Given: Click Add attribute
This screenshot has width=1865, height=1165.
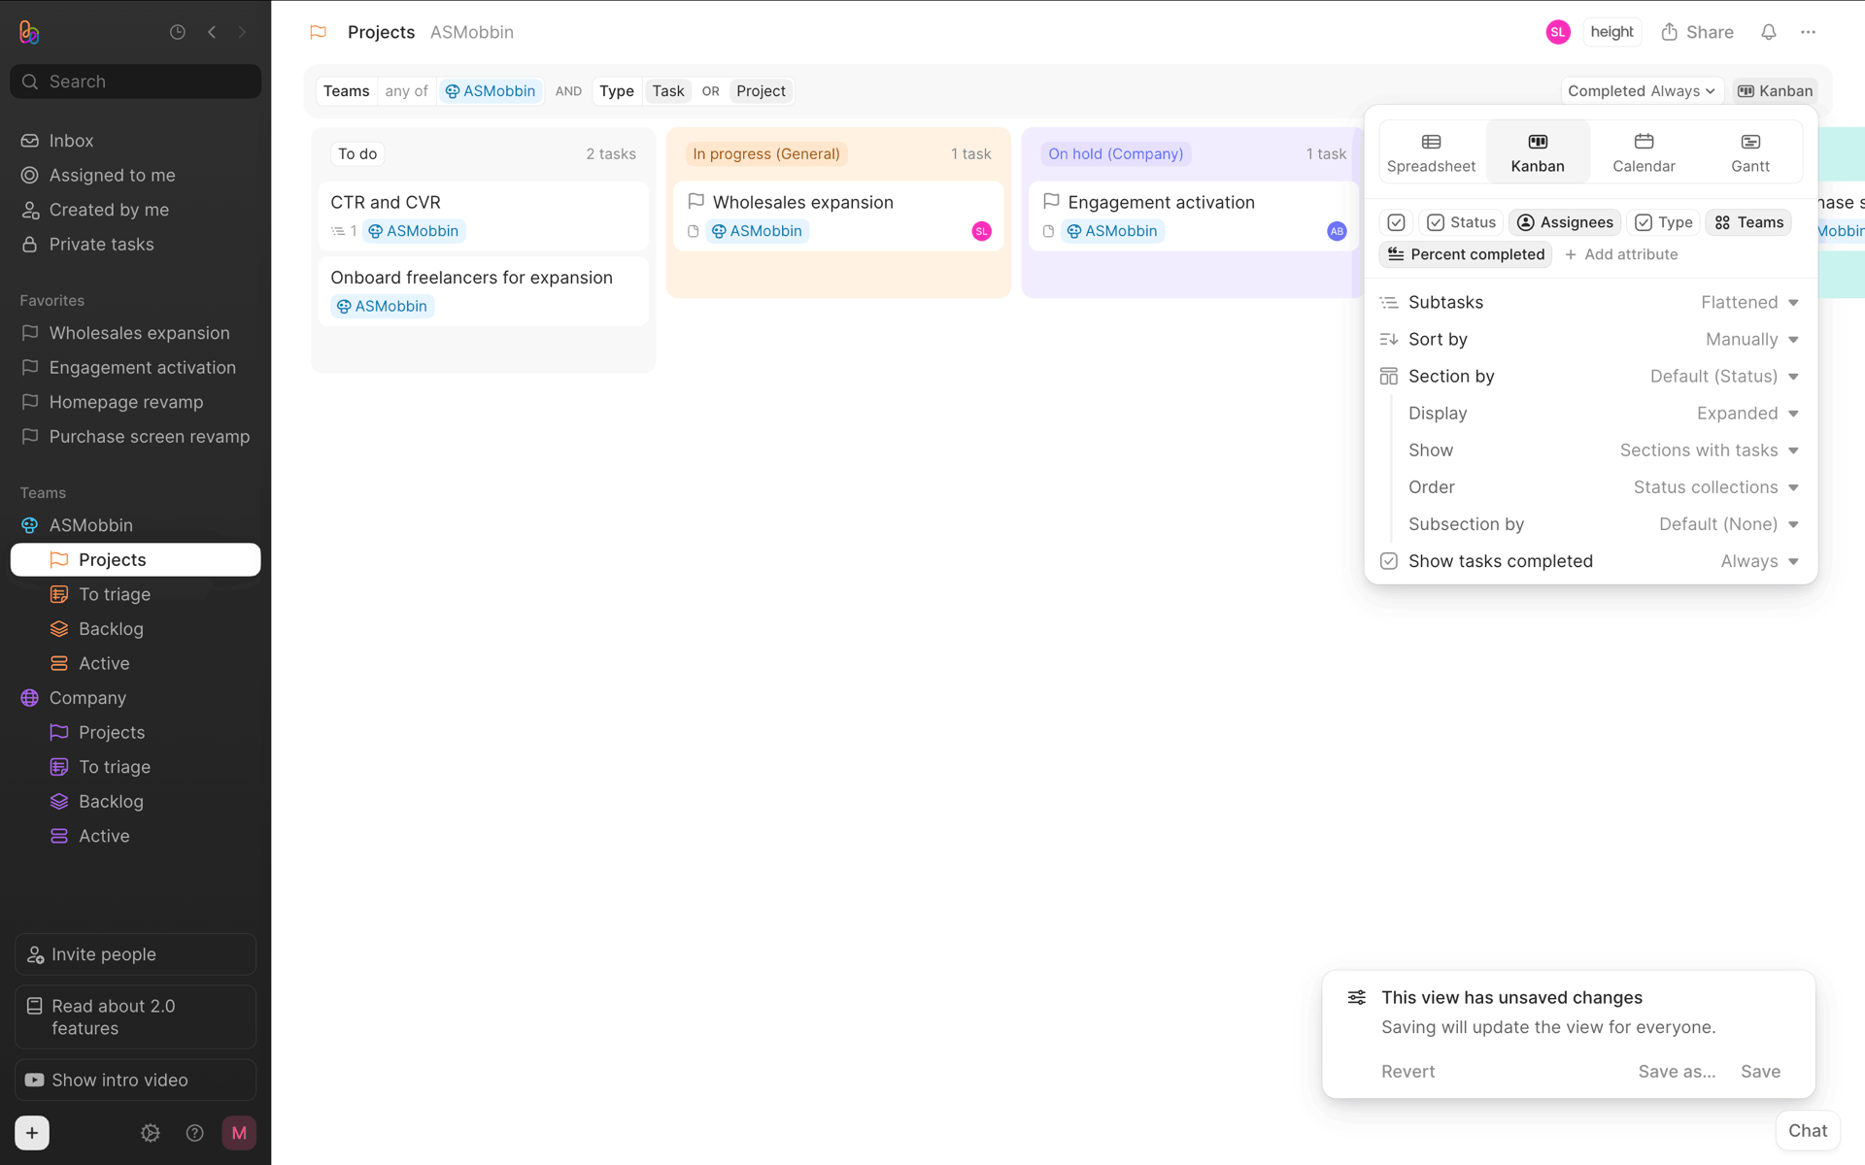Looking at the screenshot, I should tap(1621, 254).
